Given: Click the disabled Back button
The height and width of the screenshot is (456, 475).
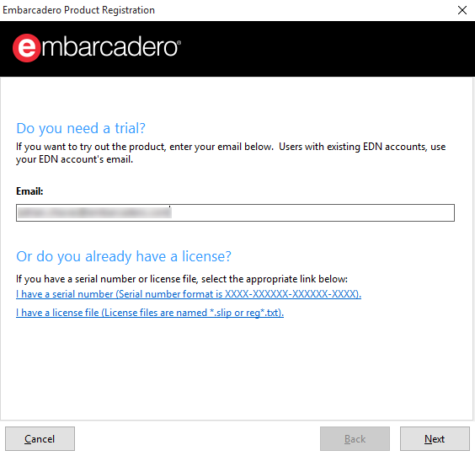Looking at the screenshot, I should [x=355, y=438].
